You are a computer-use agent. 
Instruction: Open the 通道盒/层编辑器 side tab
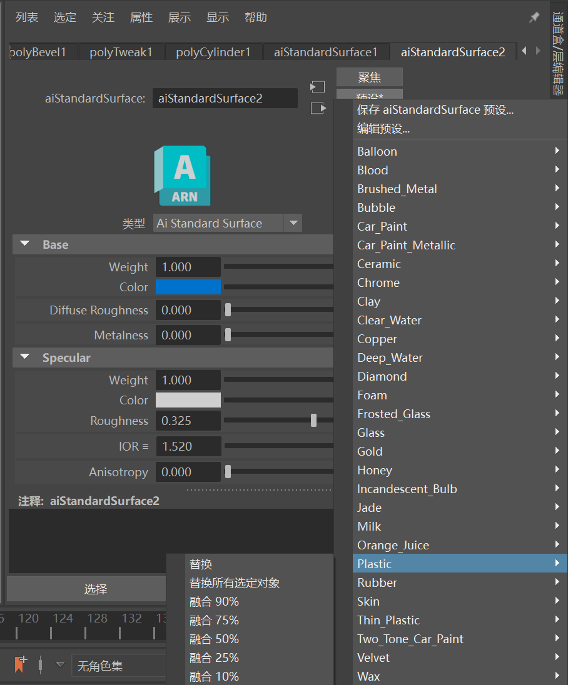coord(558,53)
